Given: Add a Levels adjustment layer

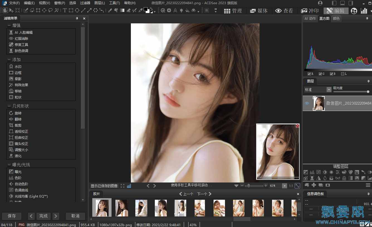Looking at the screenshot, I should coord(312,172).
